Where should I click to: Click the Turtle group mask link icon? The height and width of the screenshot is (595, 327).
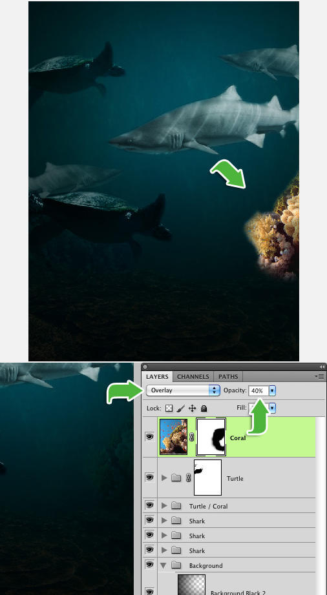tap(188, 478)
